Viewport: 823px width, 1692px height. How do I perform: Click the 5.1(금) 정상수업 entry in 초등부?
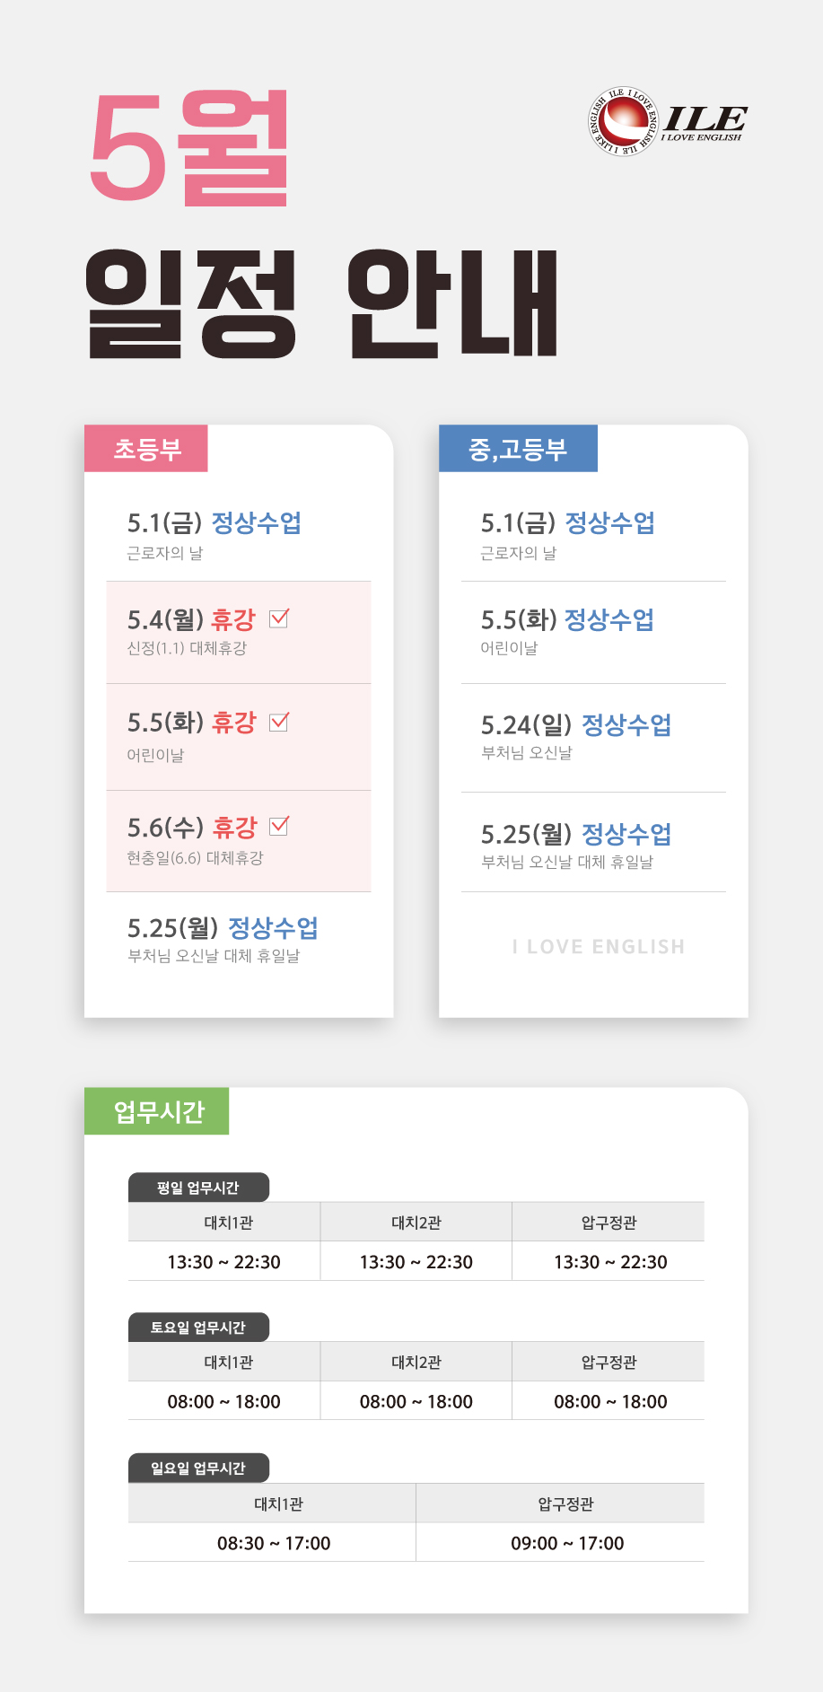(215, 522)
